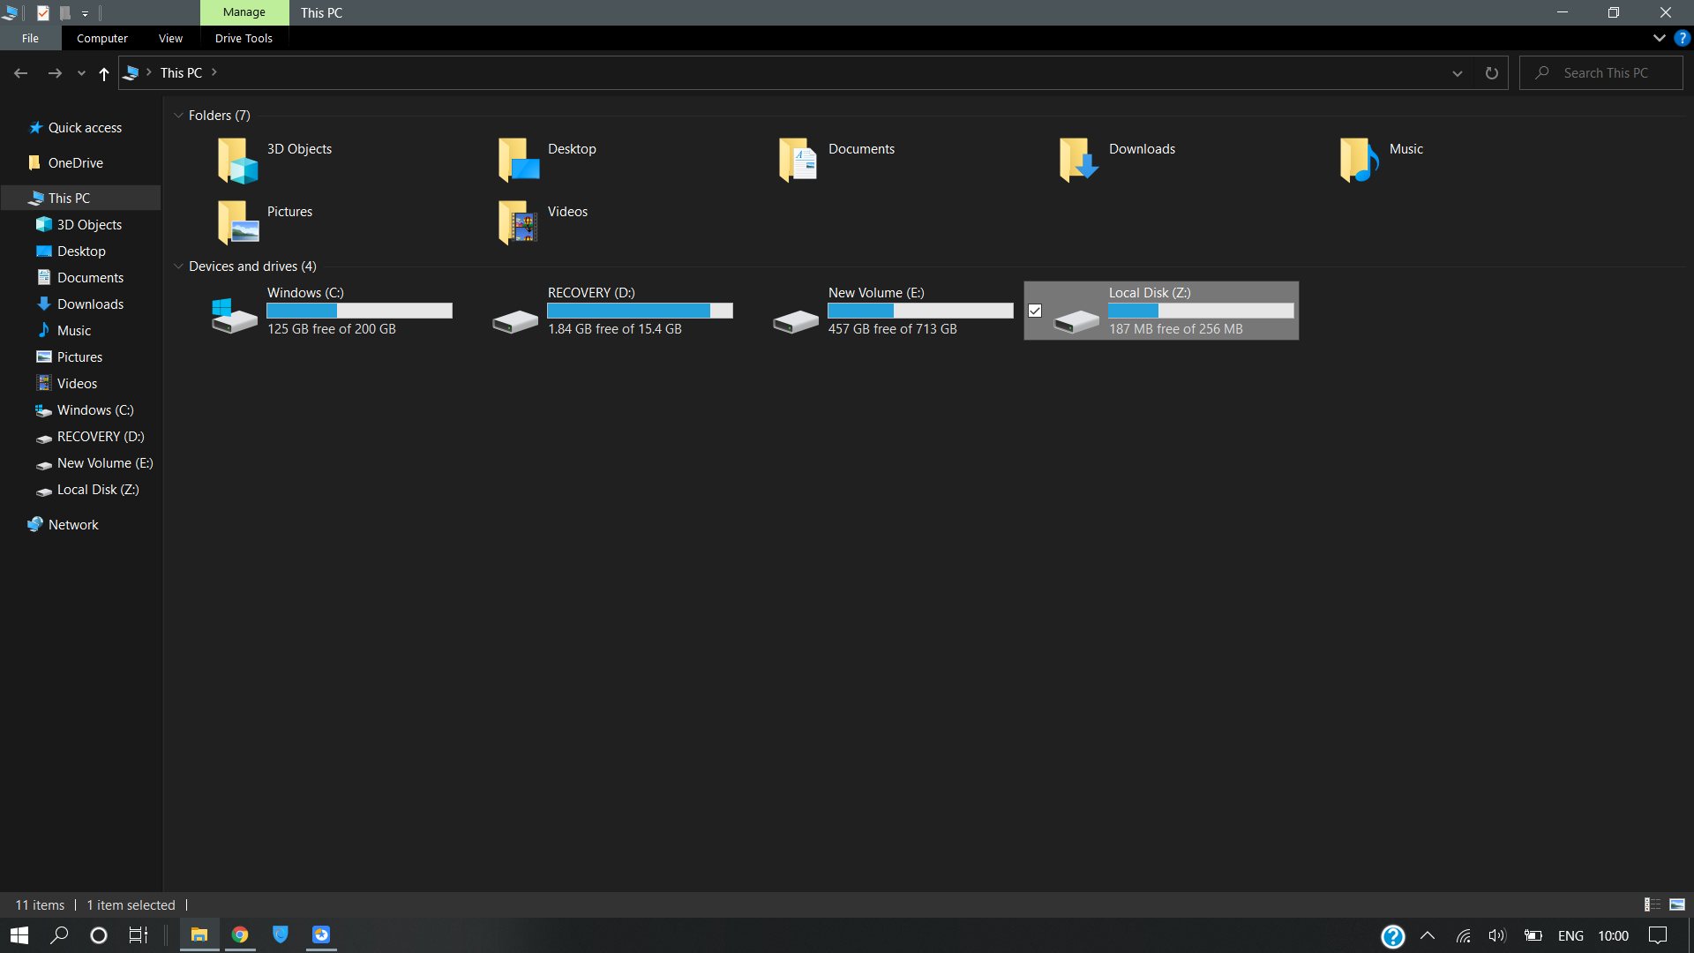Select 3D Objects in navigation pane
The height and width of the screenshot is (953, 1694).
pos(89,225)
